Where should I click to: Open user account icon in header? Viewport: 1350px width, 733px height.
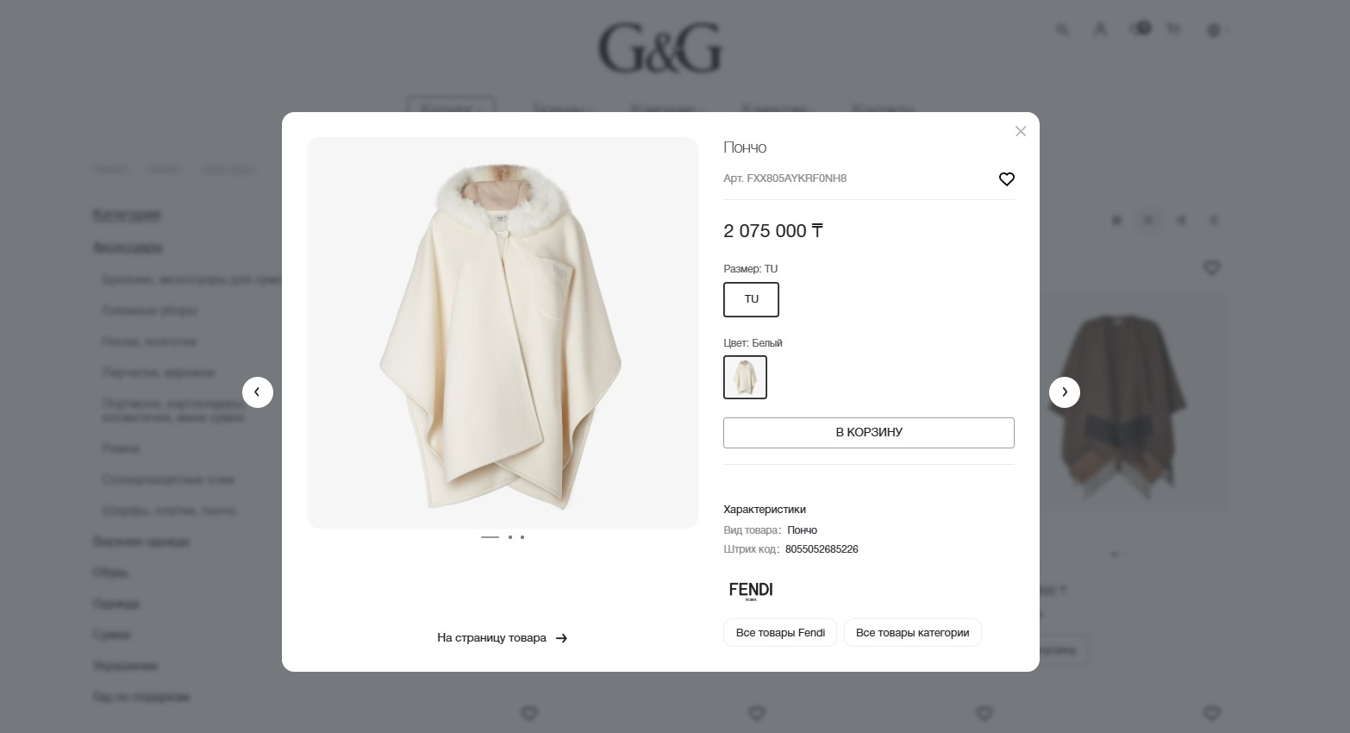tap(1100, 29)
